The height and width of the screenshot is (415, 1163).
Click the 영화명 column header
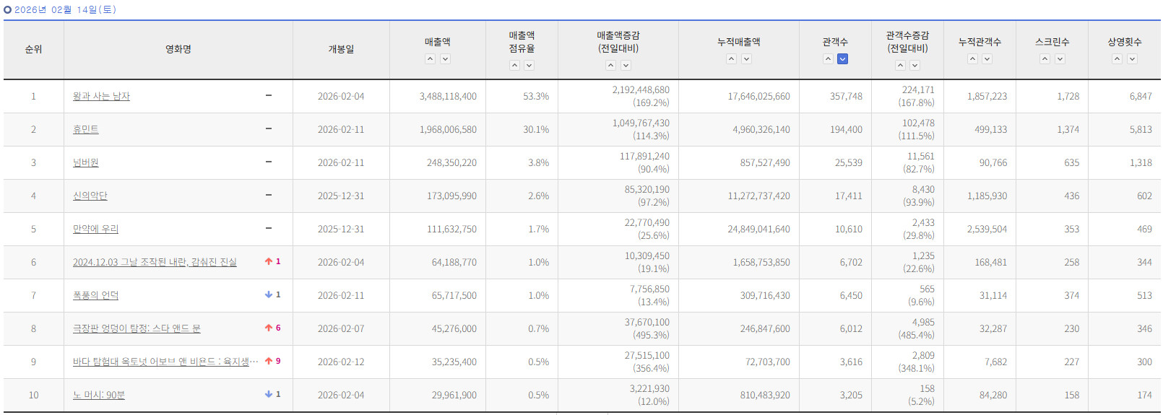click(178, 49)
